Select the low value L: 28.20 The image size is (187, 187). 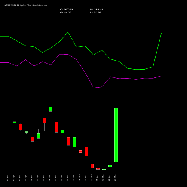[95, 13]
